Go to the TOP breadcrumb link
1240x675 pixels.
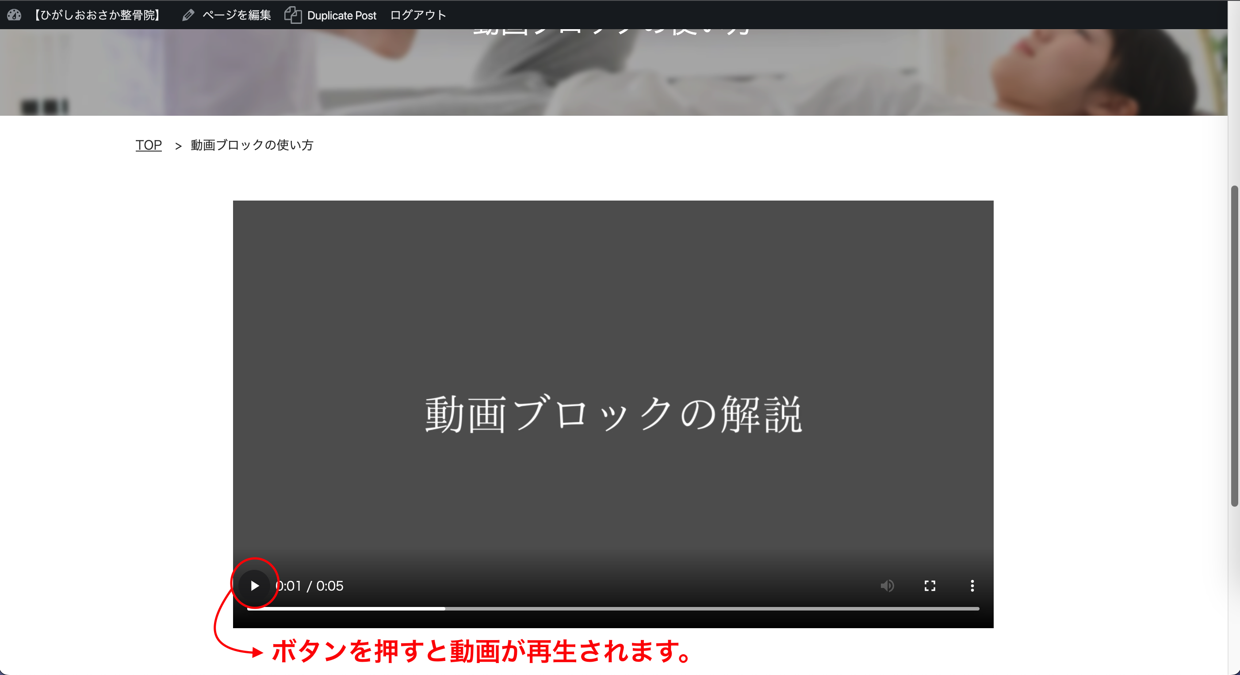148,145
